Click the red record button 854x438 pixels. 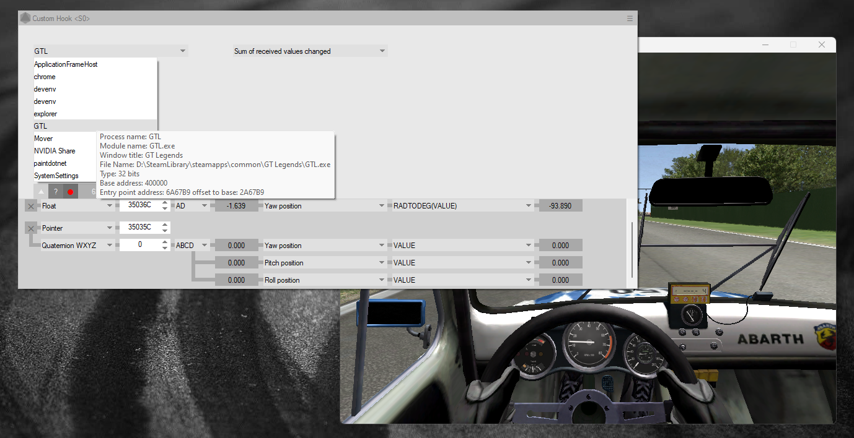point(70,192)
